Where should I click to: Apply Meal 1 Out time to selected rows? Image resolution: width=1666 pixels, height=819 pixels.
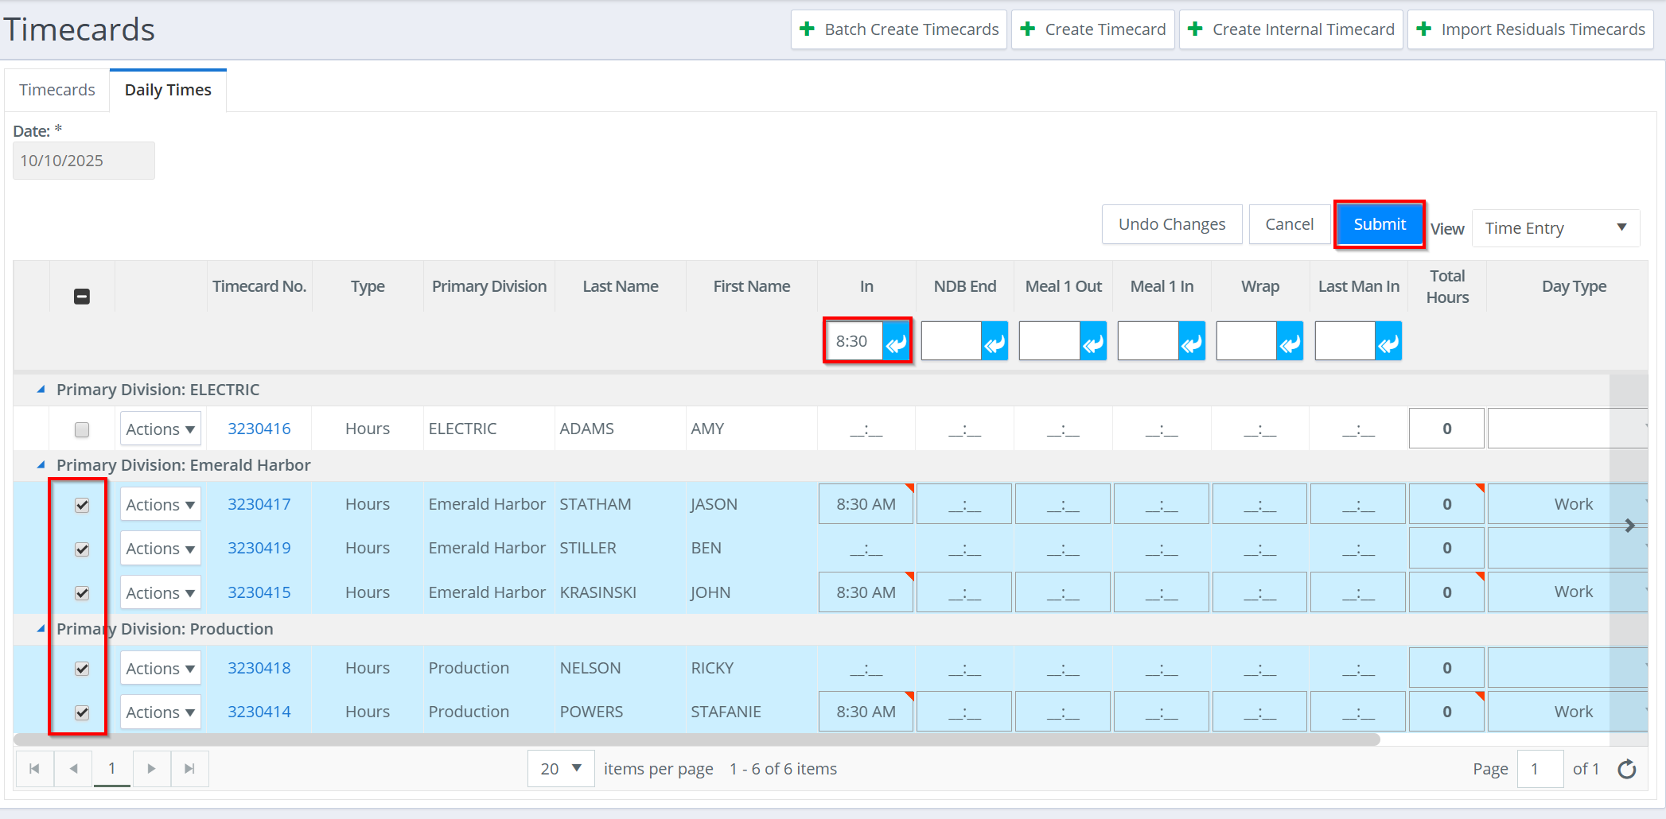click(1093, 342)
